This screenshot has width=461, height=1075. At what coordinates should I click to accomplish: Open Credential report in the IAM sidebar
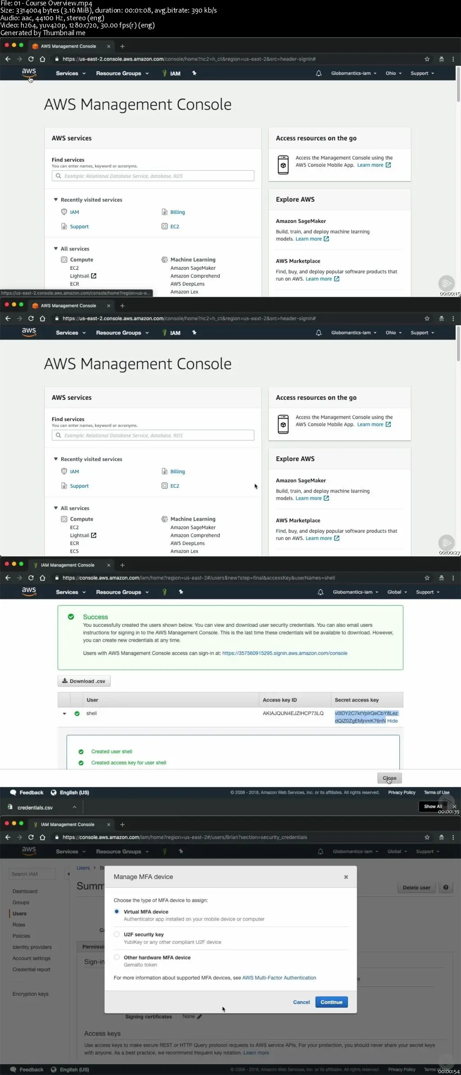pyautogui.click(x=32, y=970)
